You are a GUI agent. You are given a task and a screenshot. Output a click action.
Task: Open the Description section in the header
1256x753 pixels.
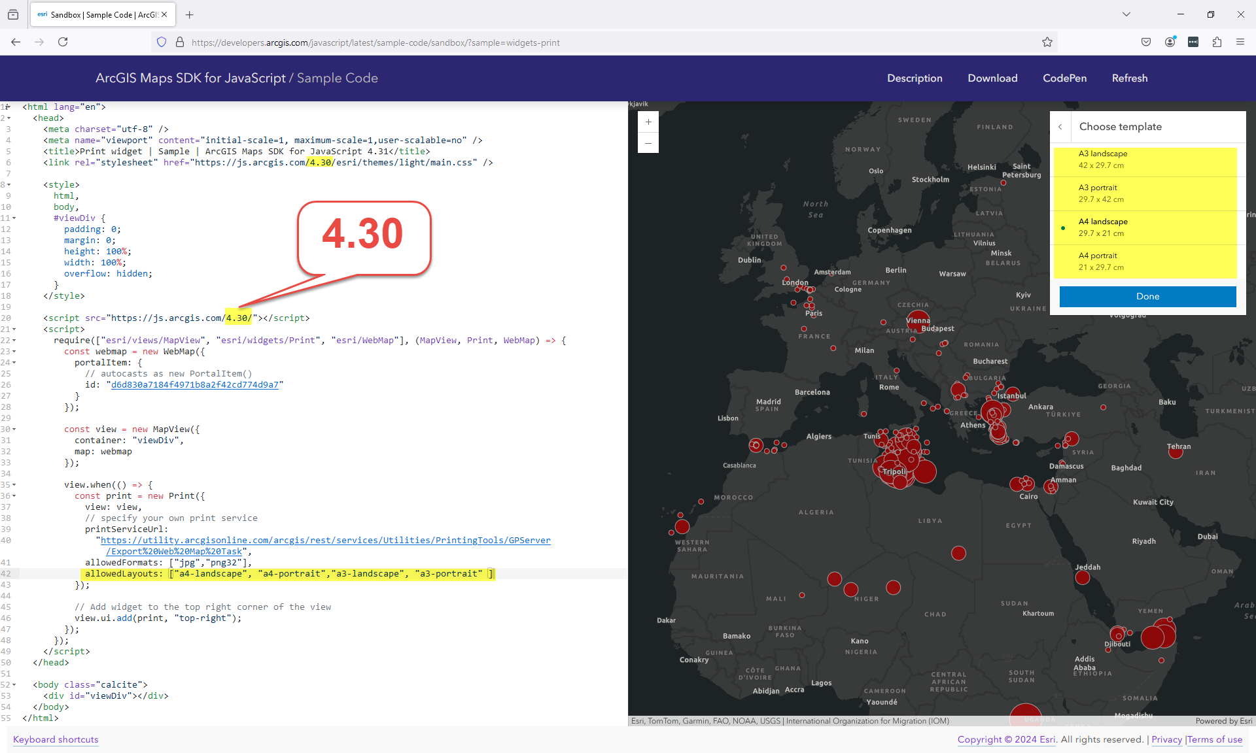tap(915, 78)
